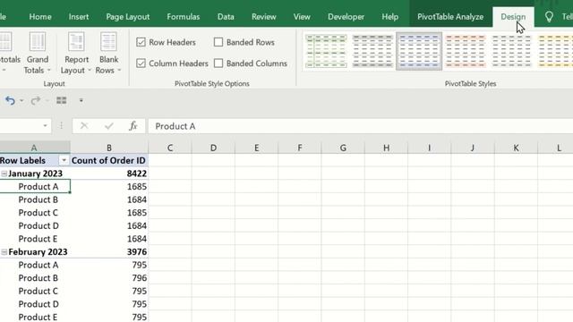The image size is (573, 322).
Task: Click the Design tab
Action: 513,17
